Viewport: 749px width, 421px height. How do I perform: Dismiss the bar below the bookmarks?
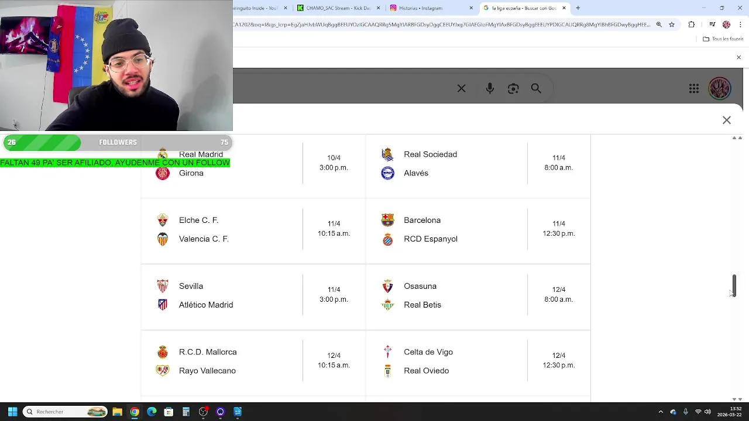738,57
